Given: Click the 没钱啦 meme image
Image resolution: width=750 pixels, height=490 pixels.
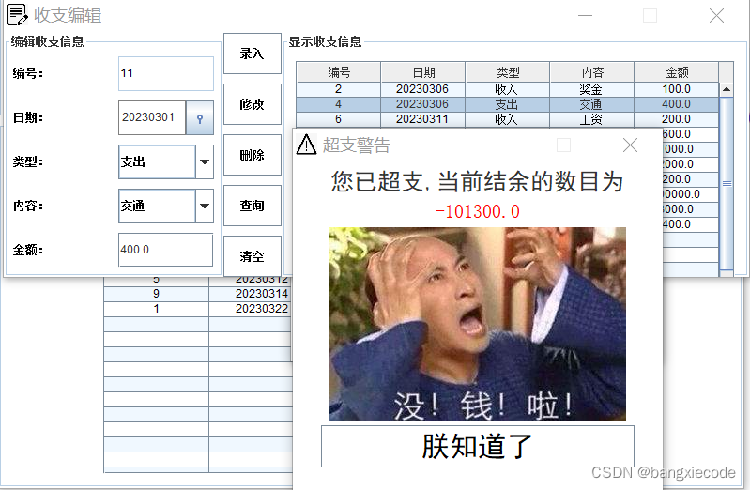Looking at the screenshot, I should click(x=477, y=324).
